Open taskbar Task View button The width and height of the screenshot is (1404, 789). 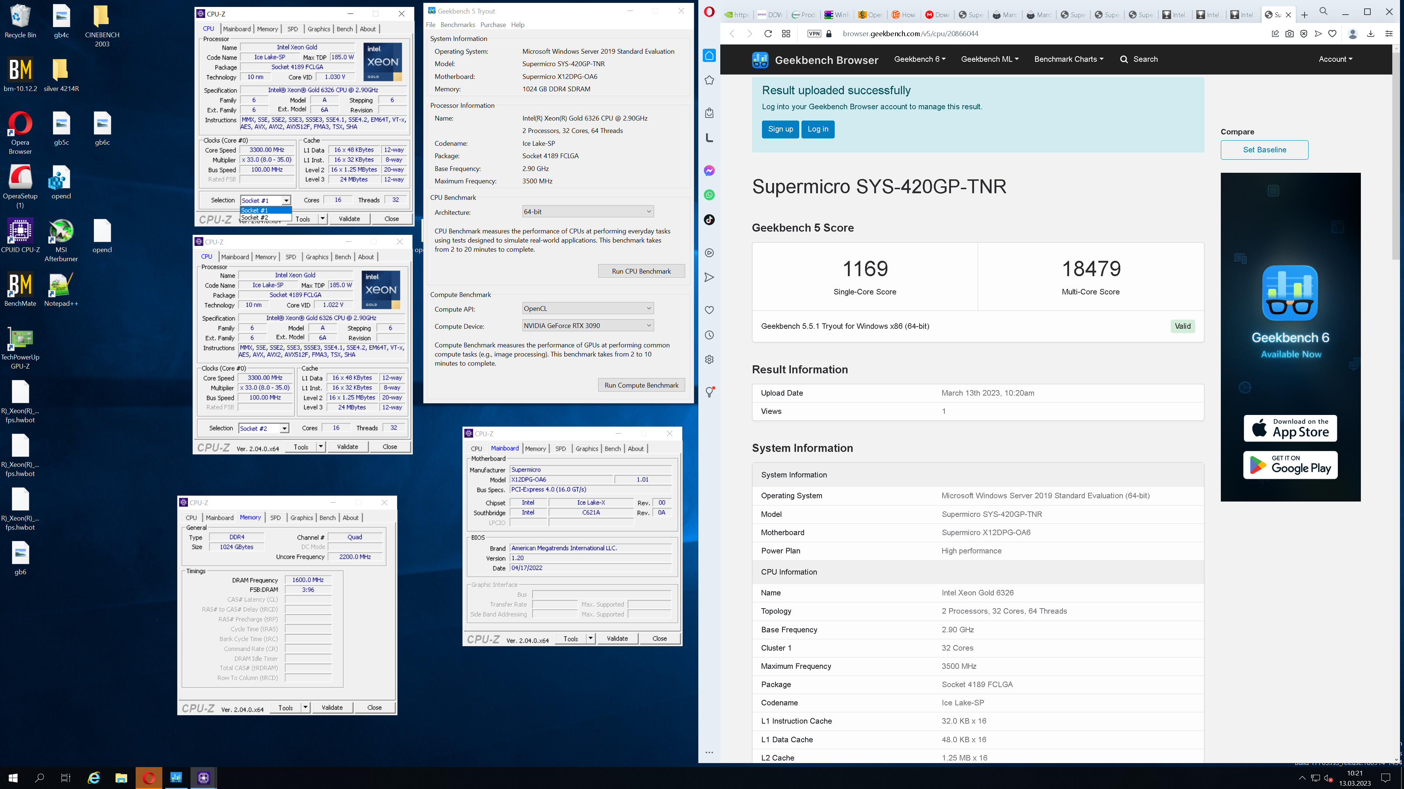click(x=65, y=778)
